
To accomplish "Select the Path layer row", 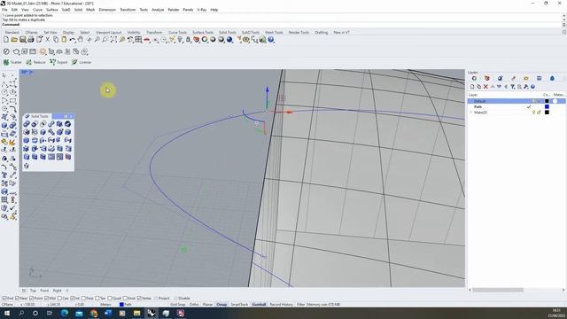I will pyautogui.click(x=517, y=106).
